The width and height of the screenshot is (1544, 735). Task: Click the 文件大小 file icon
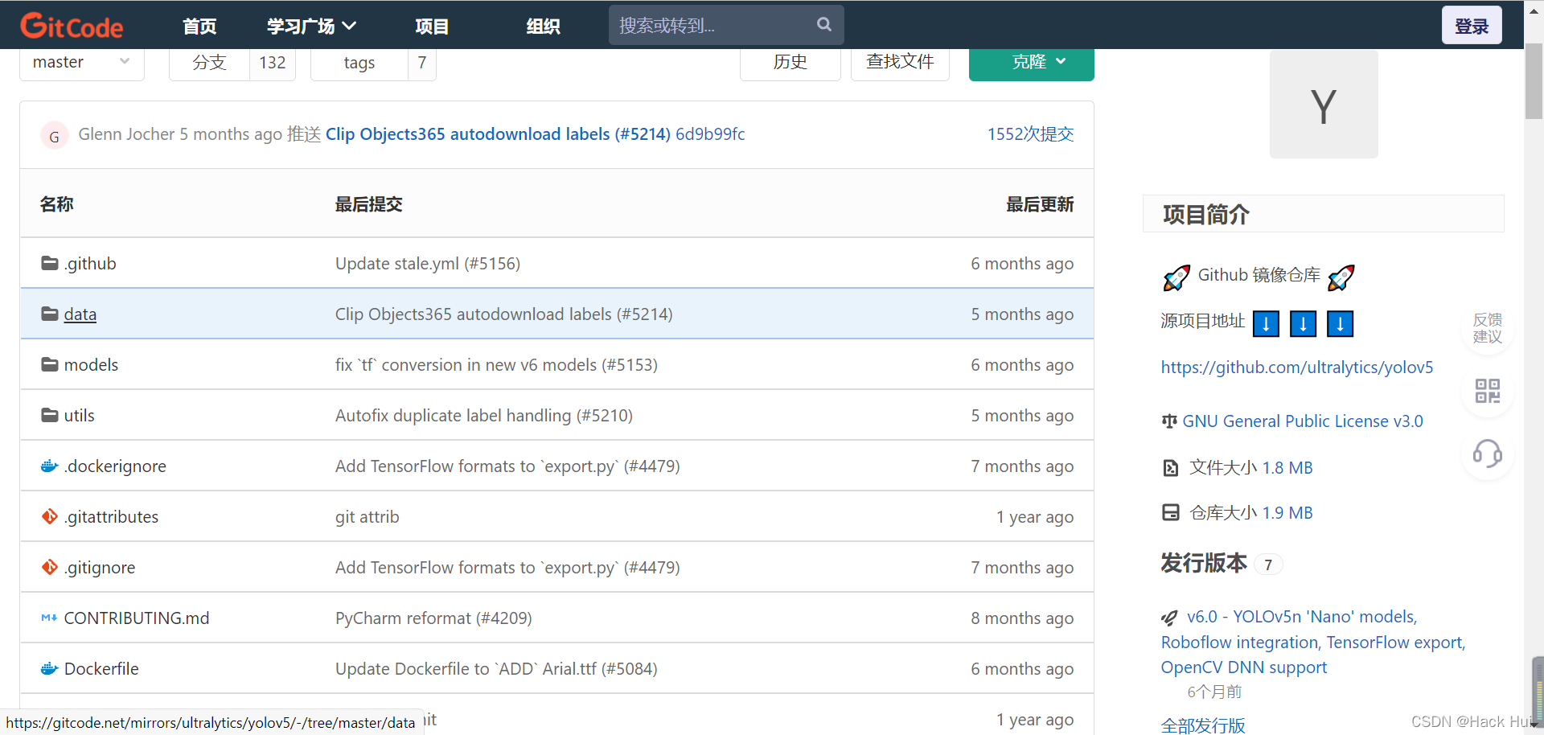[1171, 467]
